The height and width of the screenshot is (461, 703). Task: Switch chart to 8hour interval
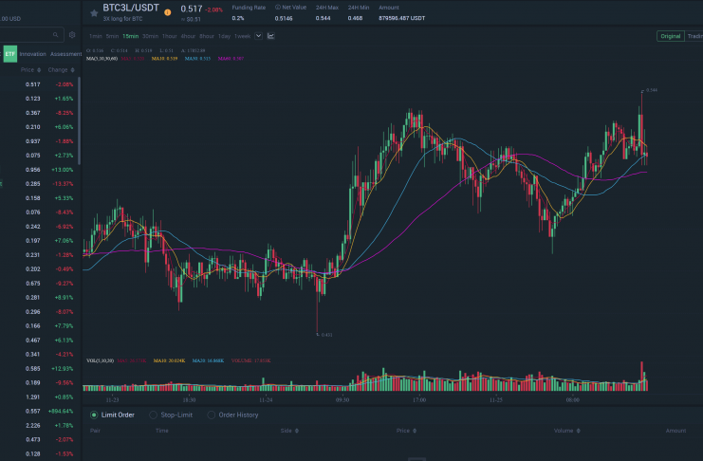click(207, 36)
